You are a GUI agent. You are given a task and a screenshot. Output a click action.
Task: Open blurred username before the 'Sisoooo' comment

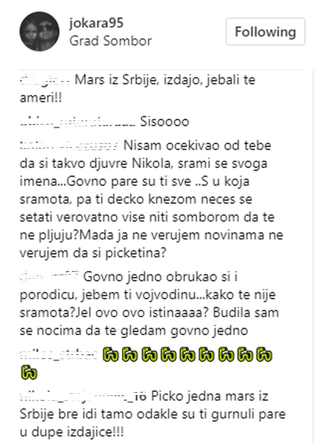point(78,121)
